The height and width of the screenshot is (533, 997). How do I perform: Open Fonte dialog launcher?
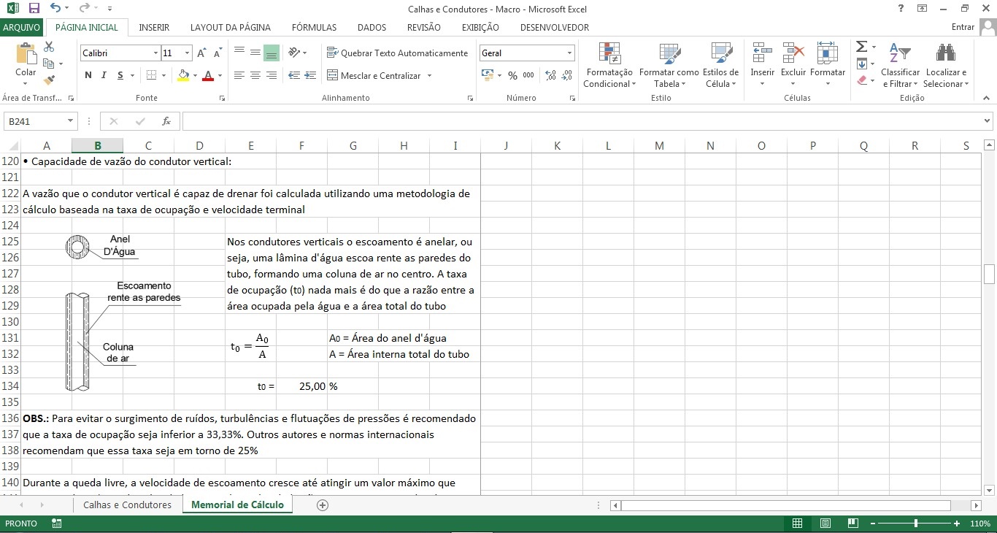click(221, 97)
